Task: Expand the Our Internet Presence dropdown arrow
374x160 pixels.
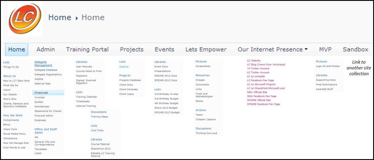Action: (x=306, y=50)
